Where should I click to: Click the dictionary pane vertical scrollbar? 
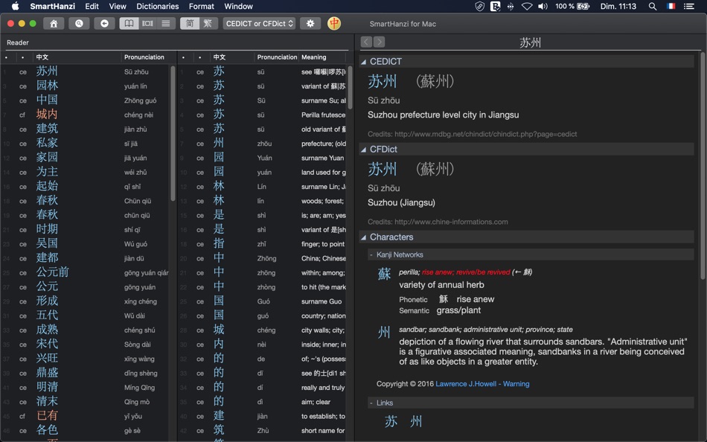703,166
